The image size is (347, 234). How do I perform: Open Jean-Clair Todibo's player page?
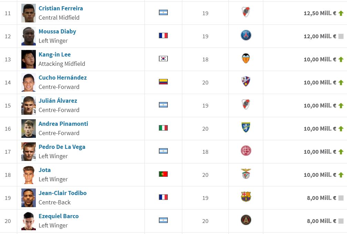coord(62,193)
